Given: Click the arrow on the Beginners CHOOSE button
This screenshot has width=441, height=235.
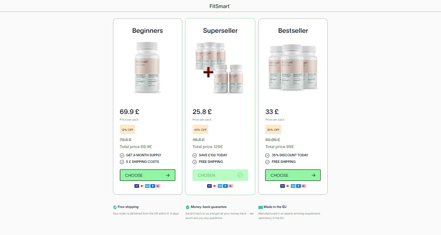Looking at the screenshot, I should [x=168, y=175].
